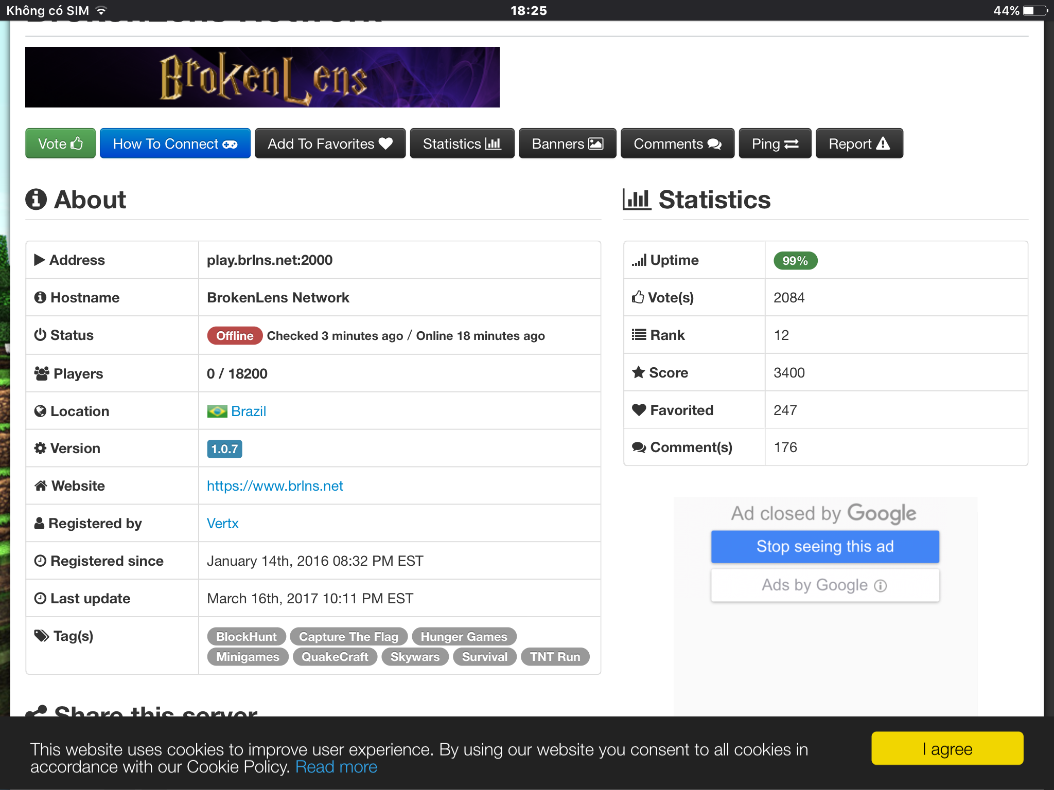Click the Version gear icon
The height and width of the screenshot is (790, 1054).
pos(40,448)
